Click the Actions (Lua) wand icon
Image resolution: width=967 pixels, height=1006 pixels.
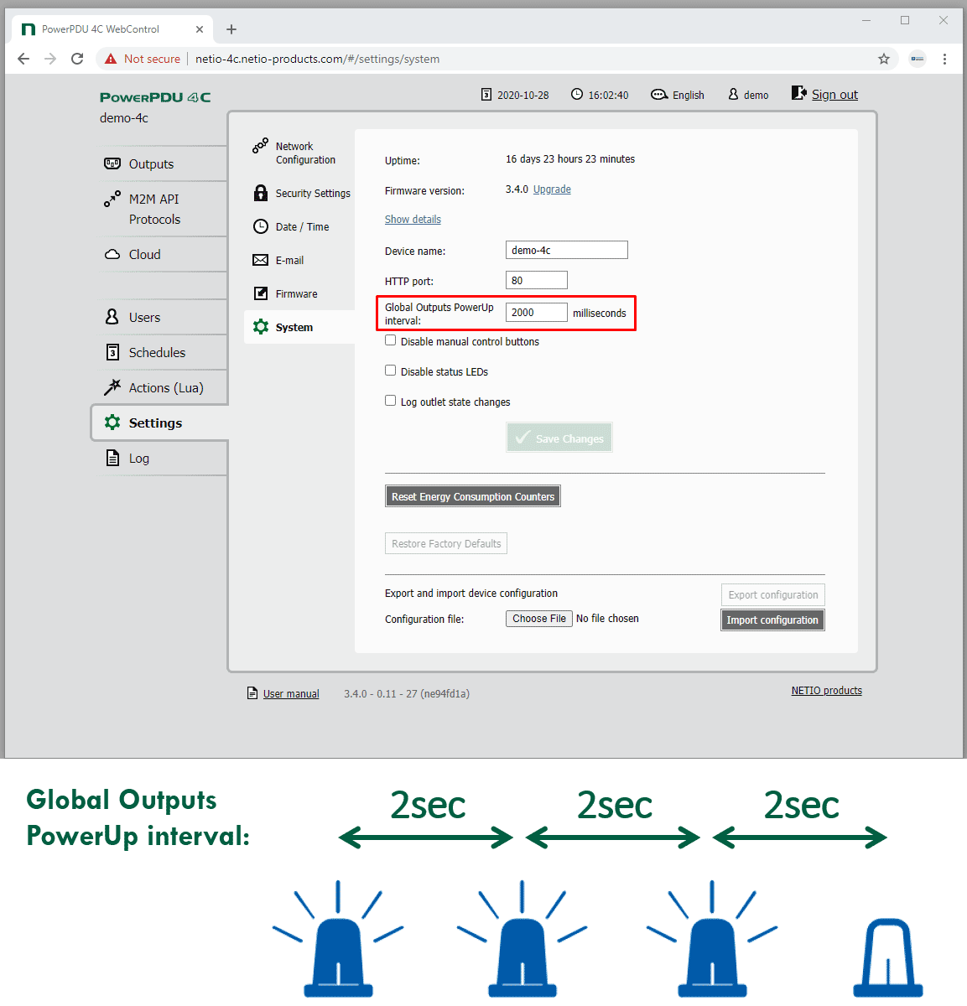[x=112, y=387]
